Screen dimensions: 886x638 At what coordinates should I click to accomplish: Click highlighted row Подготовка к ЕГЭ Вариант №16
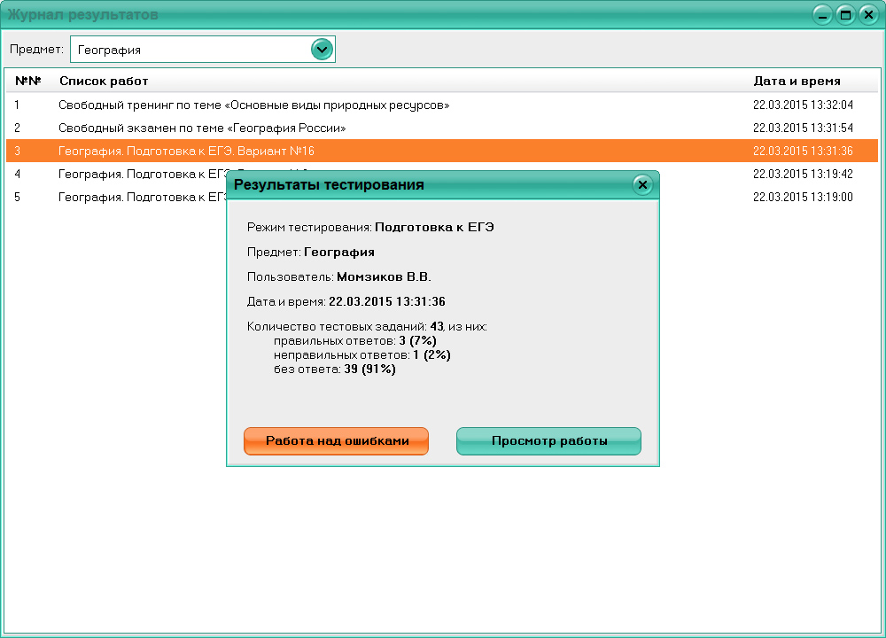[190, 151]
